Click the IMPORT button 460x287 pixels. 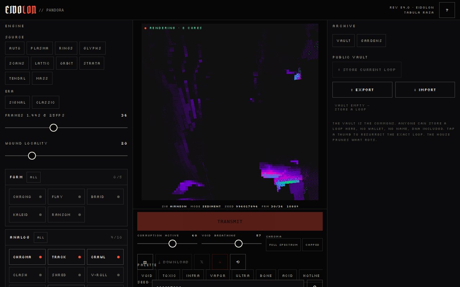pos(425,90)
